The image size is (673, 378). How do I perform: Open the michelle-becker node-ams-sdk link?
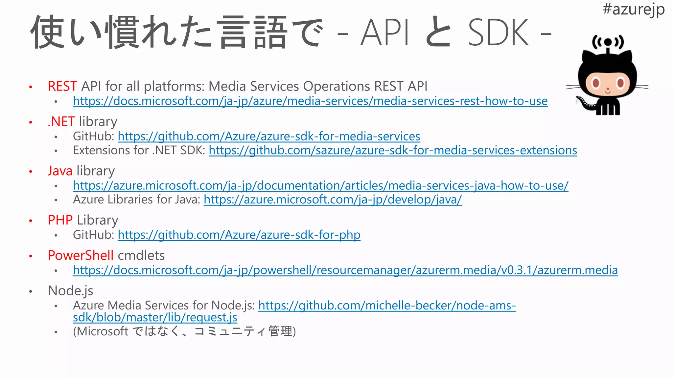tap(387, 305)
